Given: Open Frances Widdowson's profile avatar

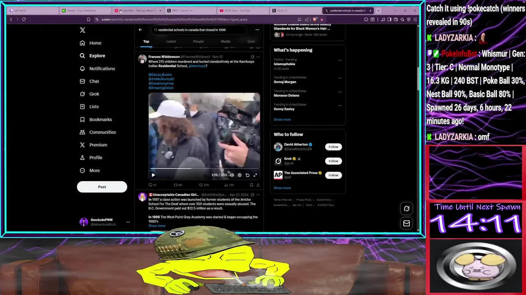Looking at the screenshot, I should point(142,59).
